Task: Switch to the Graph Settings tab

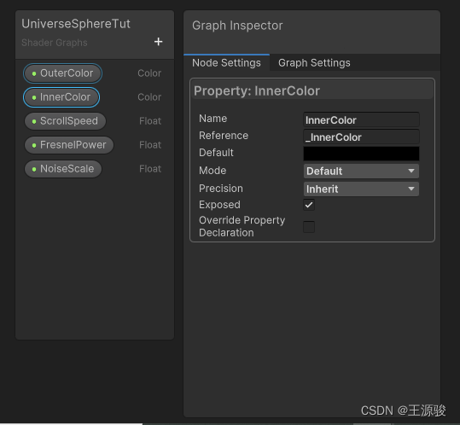Action: (x=314, y=63)
